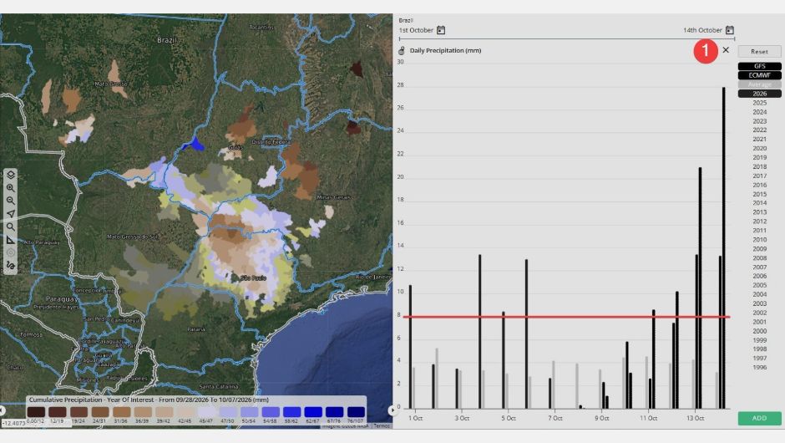
Task: Open calendar picker for 14th October
Action: [729, 30]
